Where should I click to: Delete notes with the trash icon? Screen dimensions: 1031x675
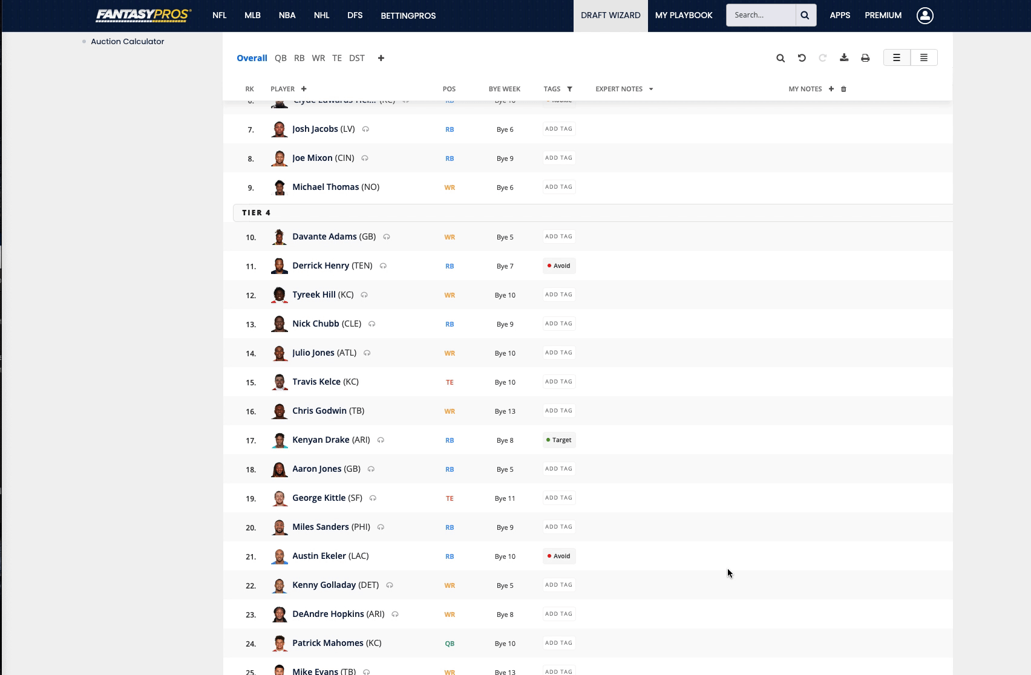point(843,89)
